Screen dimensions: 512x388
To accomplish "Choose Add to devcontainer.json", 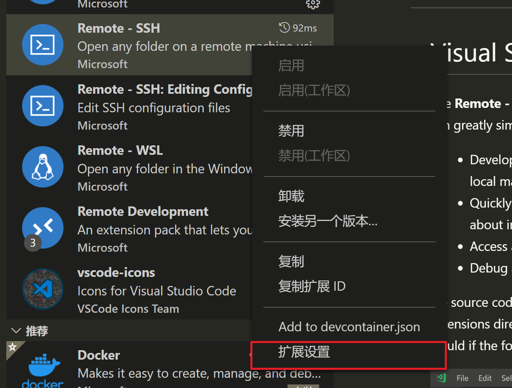I will (x=349, y=327).
